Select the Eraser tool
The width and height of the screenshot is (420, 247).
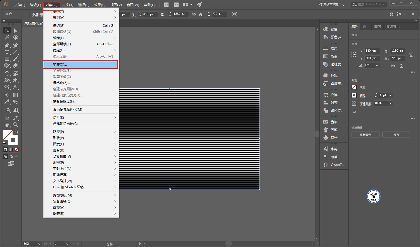pyautogui.click(x=15, y=66)
